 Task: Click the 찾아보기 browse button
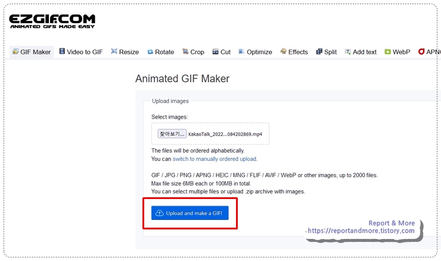172,134
